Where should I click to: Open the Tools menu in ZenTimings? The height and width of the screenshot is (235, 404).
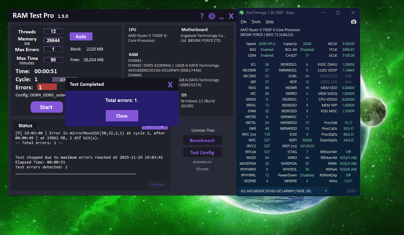pyautogui.click(x=256, y=22)
